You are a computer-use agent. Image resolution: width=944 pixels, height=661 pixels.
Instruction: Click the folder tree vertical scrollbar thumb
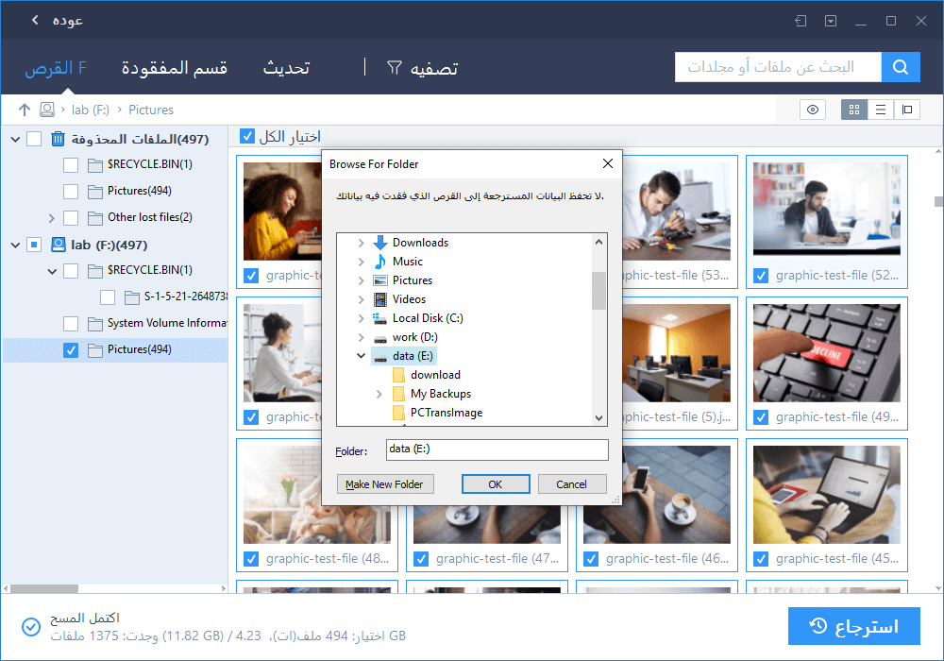(598, 290)
